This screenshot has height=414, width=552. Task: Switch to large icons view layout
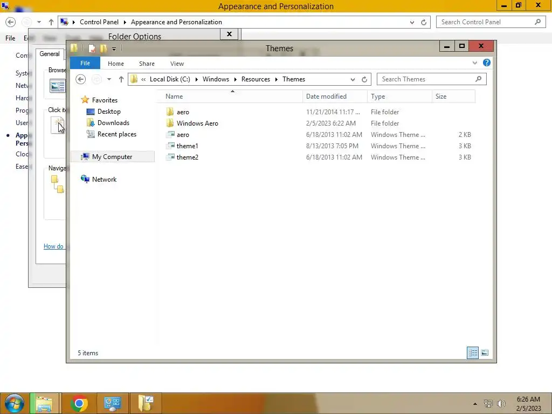(485, 353)
